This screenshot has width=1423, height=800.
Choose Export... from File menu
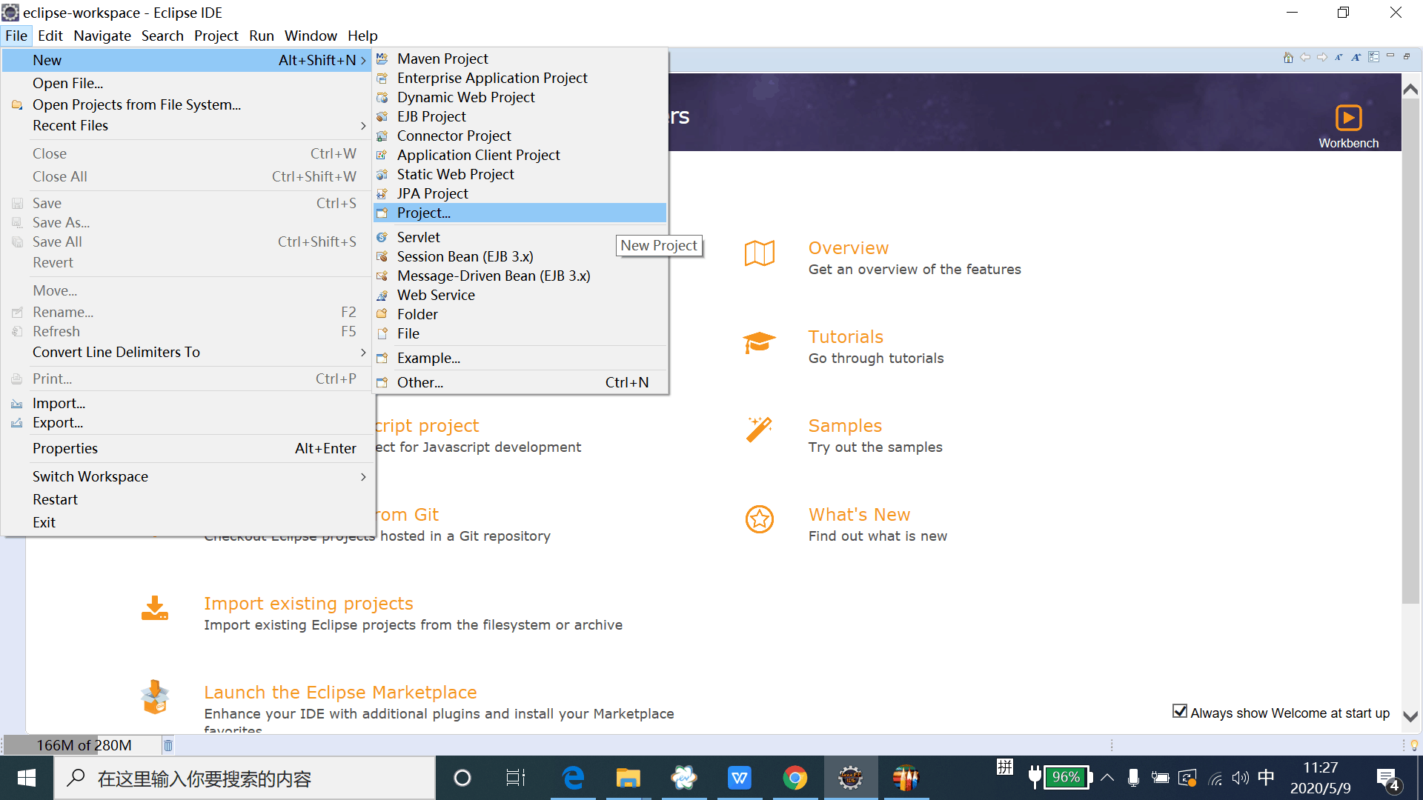(188, 422)
